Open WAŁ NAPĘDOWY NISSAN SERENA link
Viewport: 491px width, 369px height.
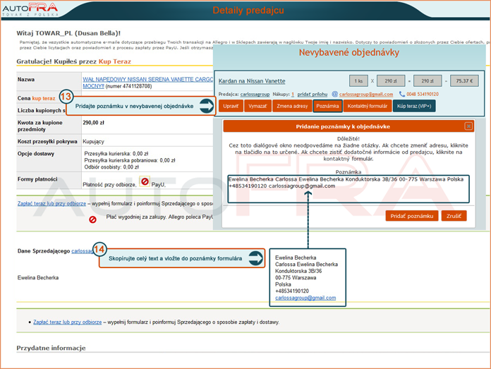click(x=147, y=83)
